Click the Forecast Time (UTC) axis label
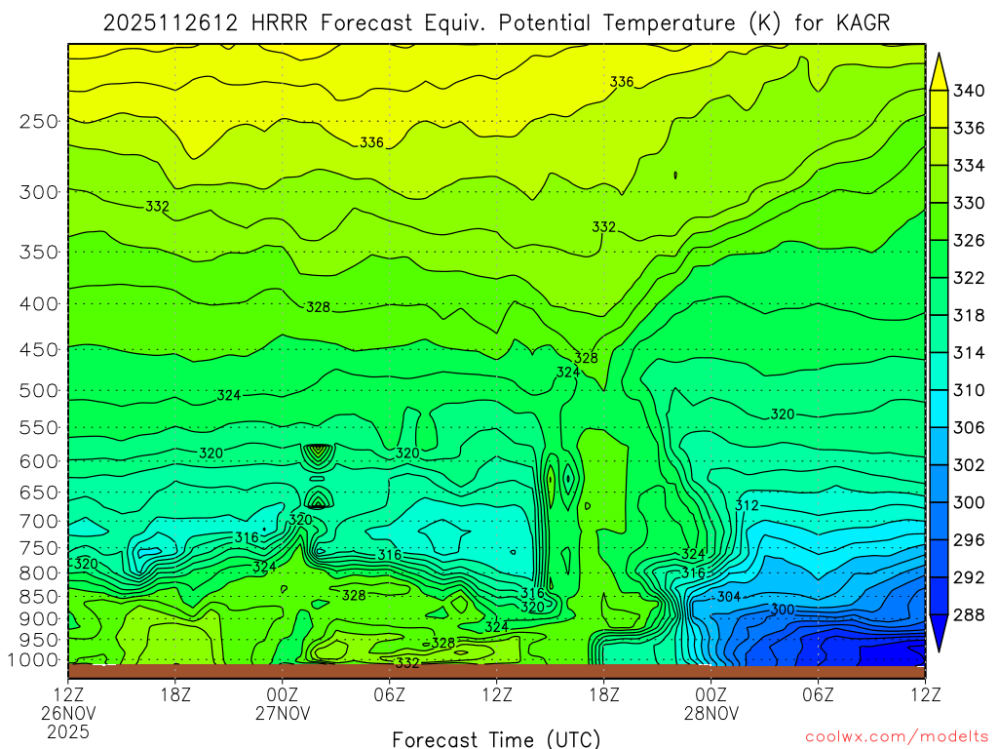This screenshot has height=749, width=998. pyautogui.click(x=496, y=739)
